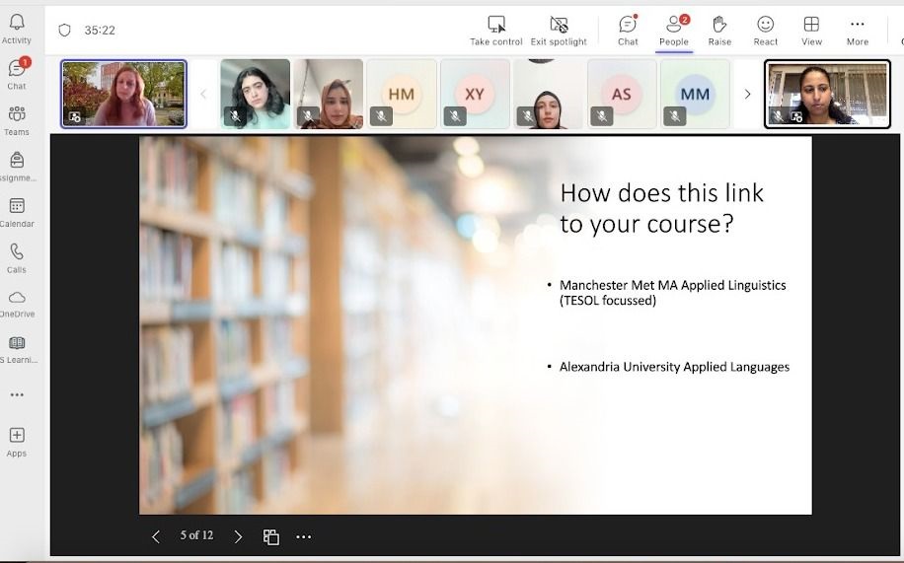Open the React emoji menu
This screenshot has height=563, width=904.
[x=765, y=31]
